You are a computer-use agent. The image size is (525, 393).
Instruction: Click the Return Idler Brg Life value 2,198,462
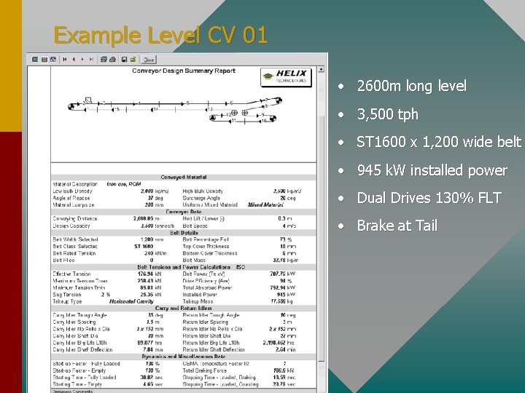click(275, 343)
